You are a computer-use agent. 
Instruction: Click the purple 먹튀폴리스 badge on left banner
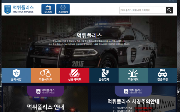[x=46, y=91]
